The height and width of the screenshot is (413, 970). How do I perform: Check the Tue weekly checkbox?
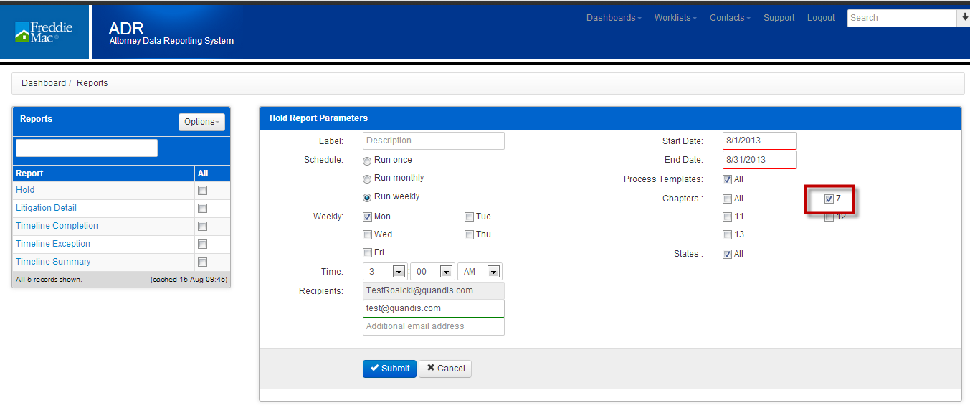(x=469, y=217)
